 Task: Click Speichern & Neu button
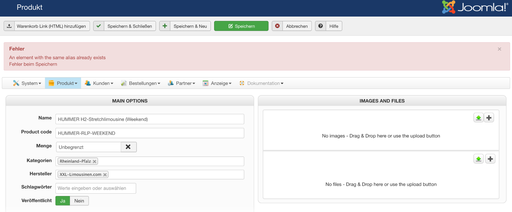(185, 26)
